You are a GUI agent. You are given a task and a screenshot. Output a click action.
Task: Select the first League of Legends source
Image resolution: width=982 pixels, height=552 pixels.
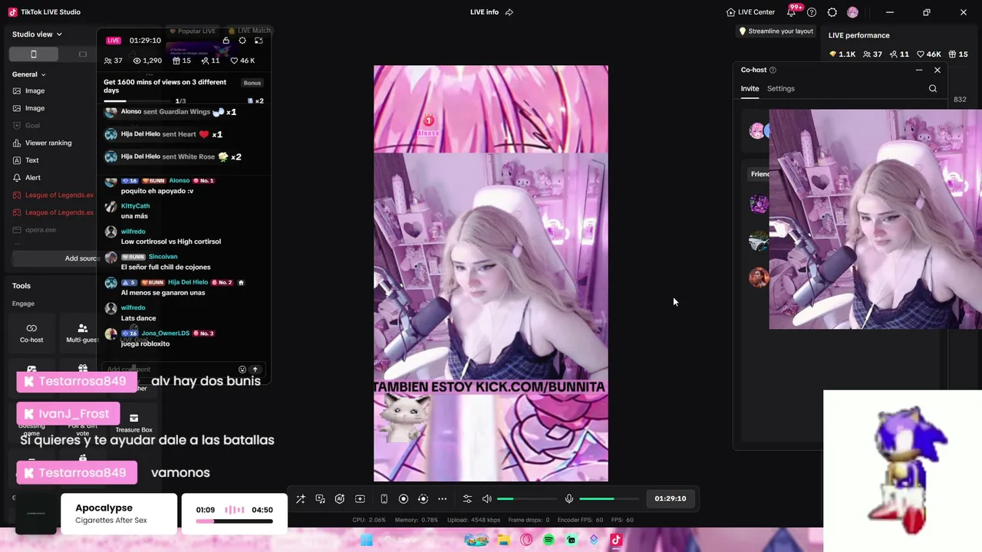[x=54, y=195]
